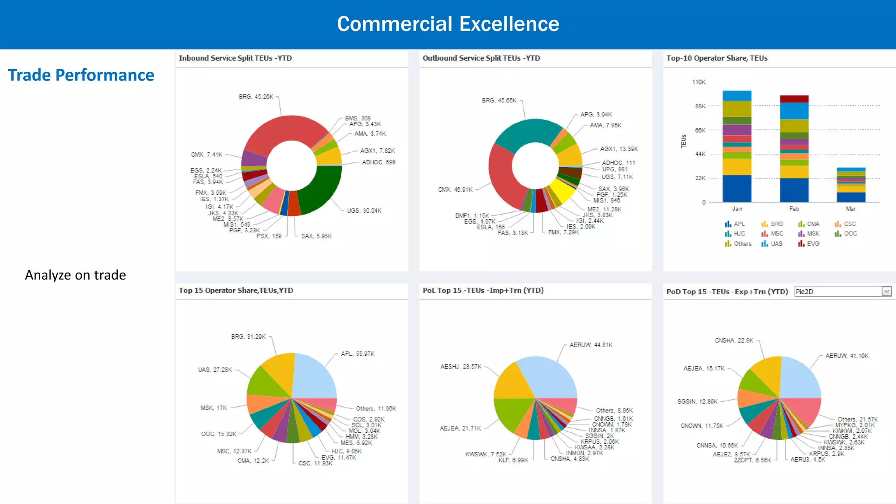Click the OOC legend bar icon
Image resolution: width=896 pixels, height=504 pixels.
[x=837, y=234]
